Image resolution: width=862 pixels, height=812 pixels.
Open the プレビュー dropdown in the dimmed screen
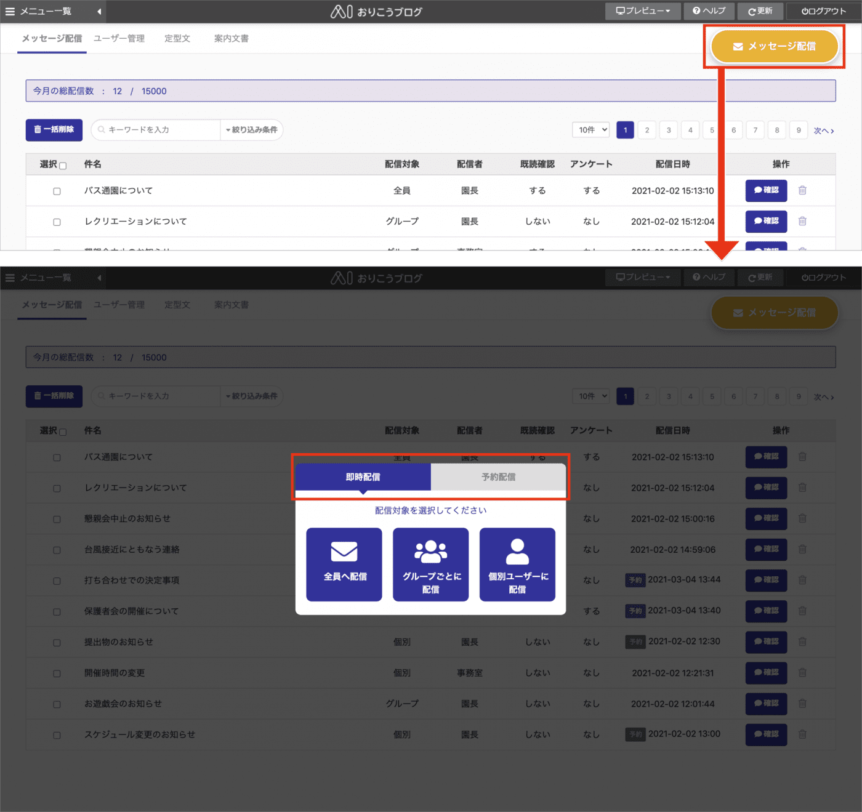643,278
